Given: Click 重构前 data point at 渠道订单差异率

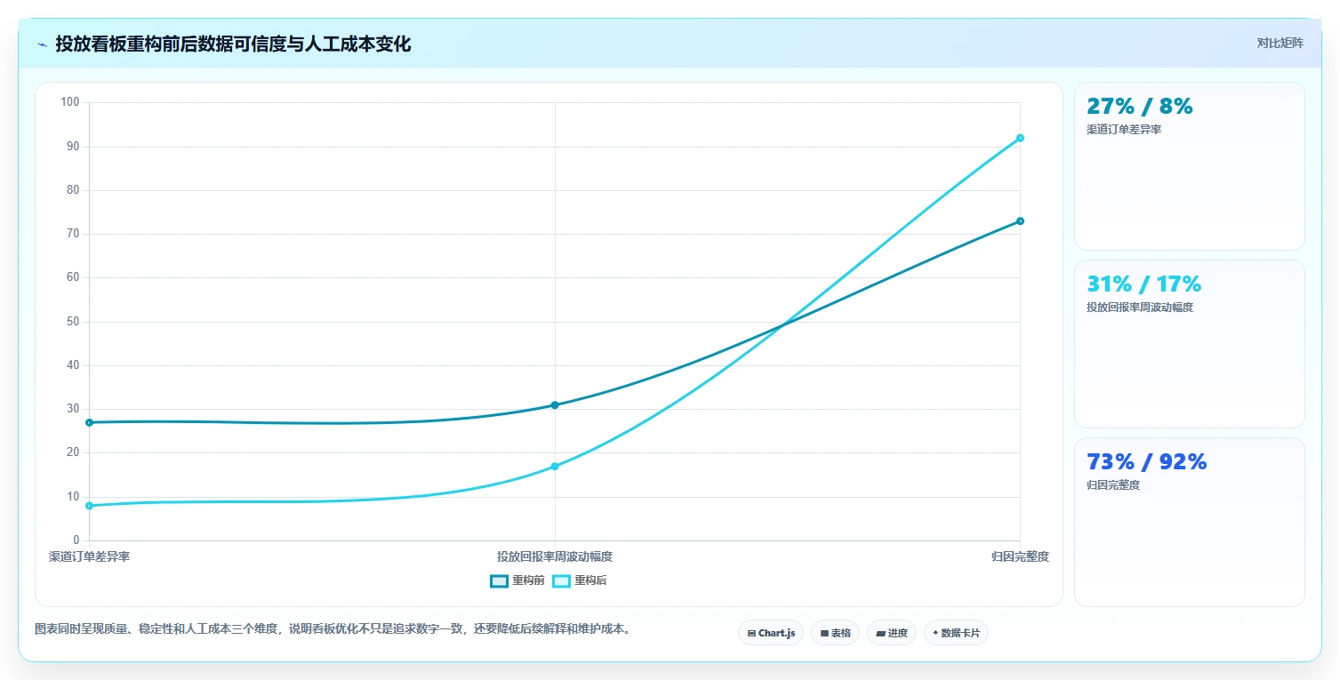Looking at the screenshot, I should [89, 422].
